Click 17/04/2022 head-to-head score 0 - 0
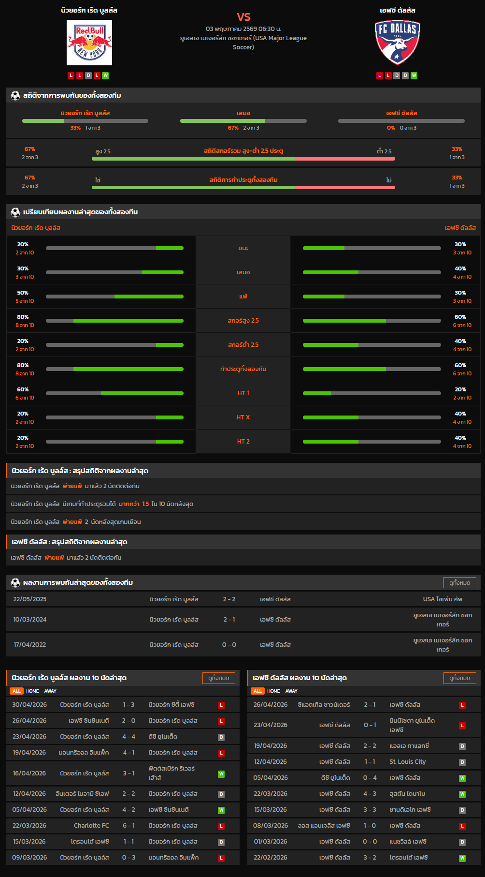The width and height of the screenshot is (485, 877). (229, 644)
